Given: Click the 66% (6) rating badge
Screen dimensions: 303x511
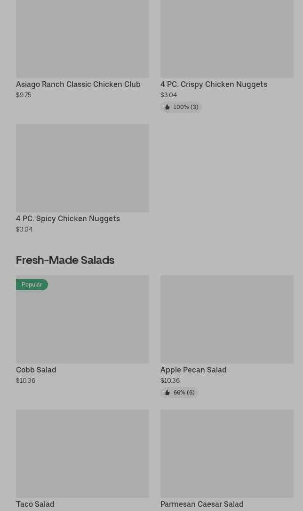Looking at the screenshot, I should pos(183,393).
